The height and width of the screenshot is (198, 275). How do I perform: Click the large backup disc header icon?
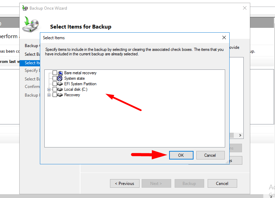[31, 25]
